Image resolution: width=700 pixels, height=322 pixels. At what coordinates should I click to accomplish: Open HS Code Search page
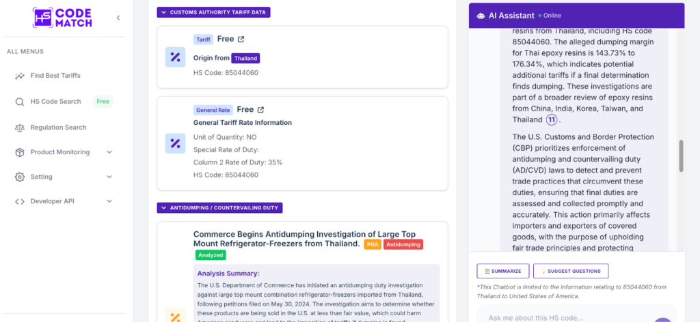[56, 102]
